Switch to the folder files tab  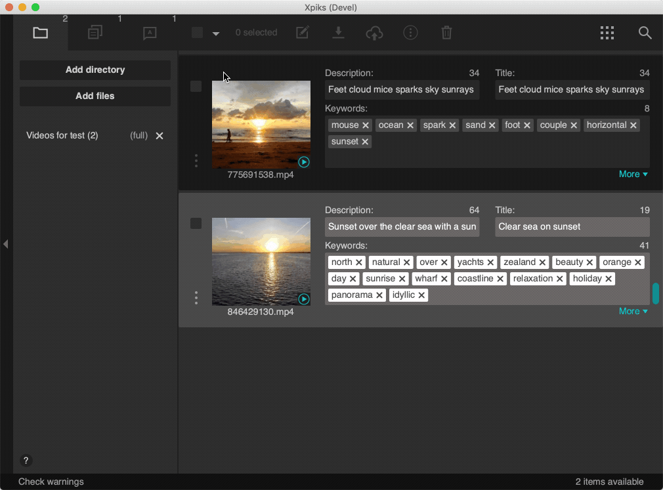pos(41,33)
